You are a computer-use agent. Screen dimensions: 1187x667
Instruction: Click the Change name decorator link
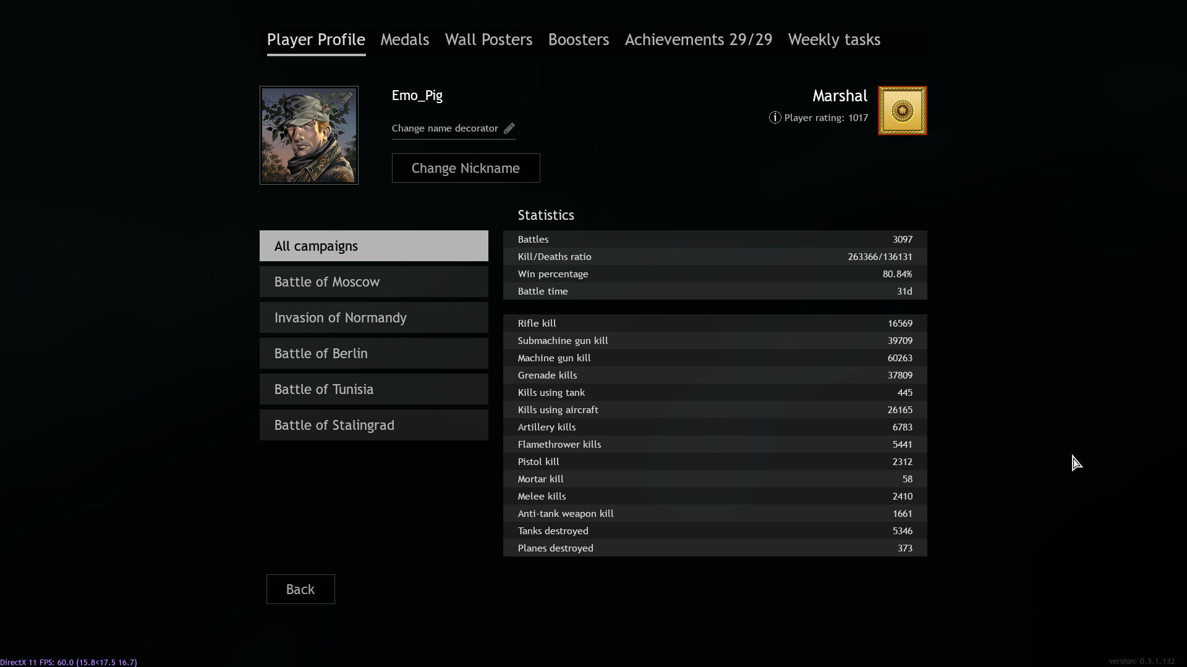coord(445,128)
